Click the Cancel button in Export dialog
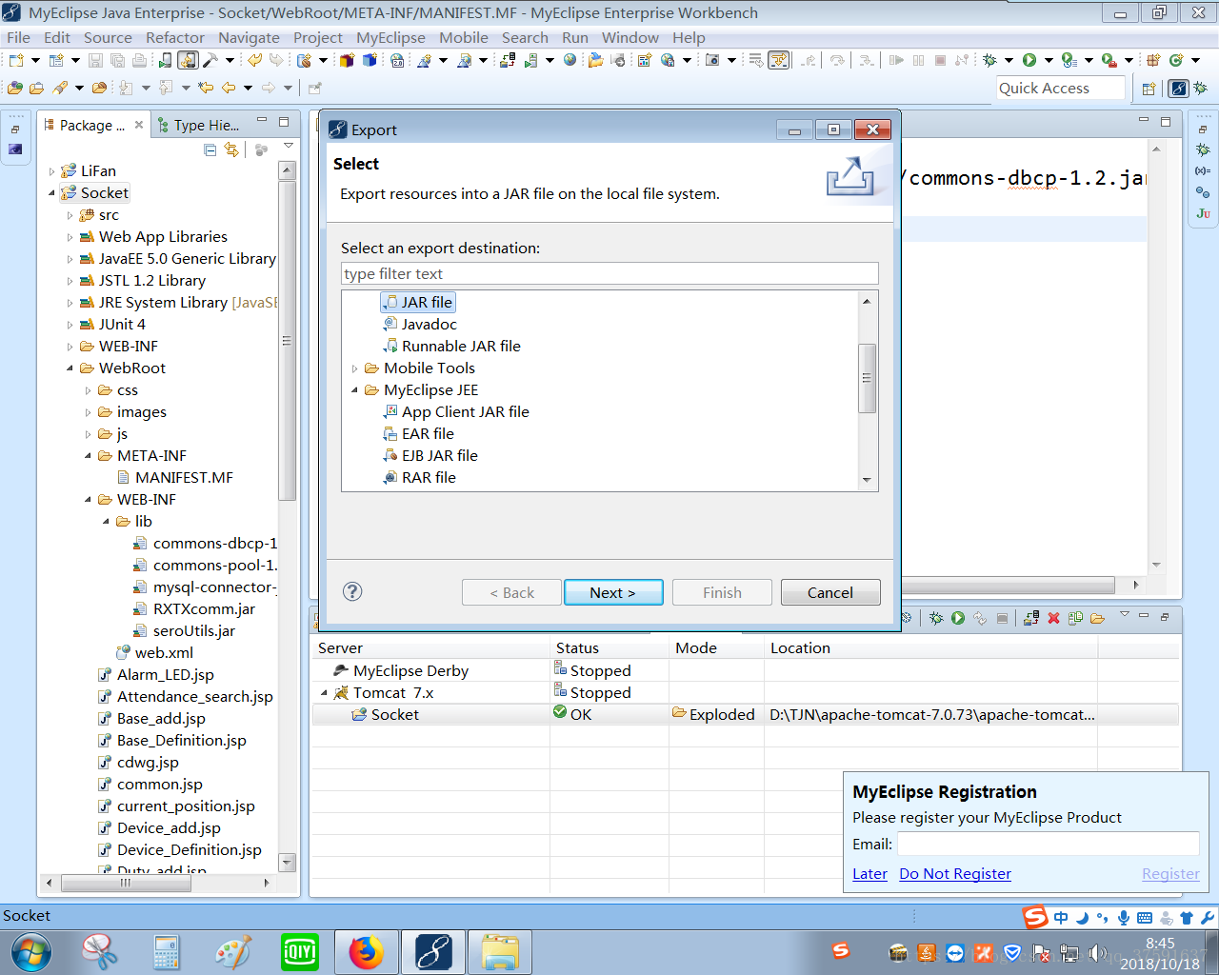Viewport: 1219px width, 975px height. coord(830,592)
